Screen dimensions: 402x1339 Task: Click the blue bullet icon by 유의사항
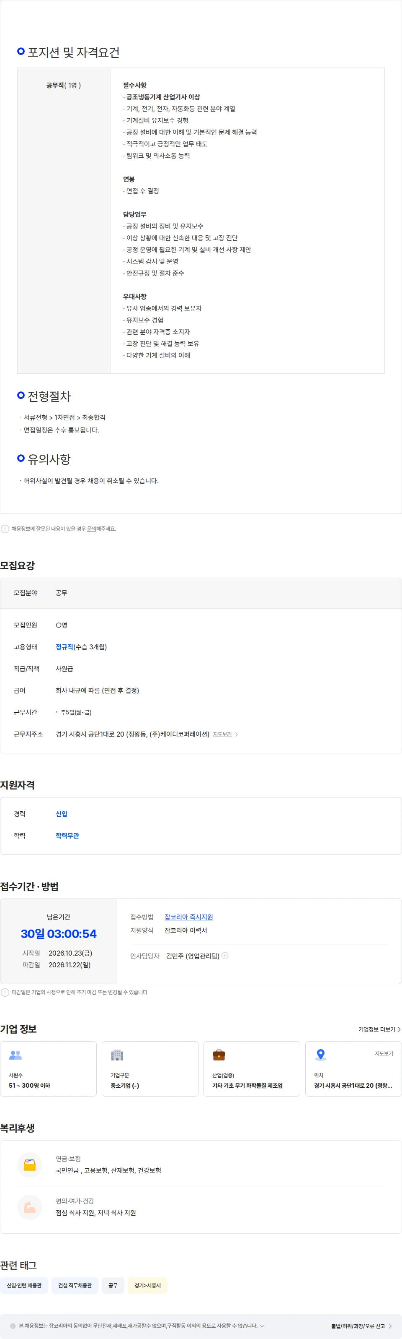pyautogui.click(x=21, y=458)
